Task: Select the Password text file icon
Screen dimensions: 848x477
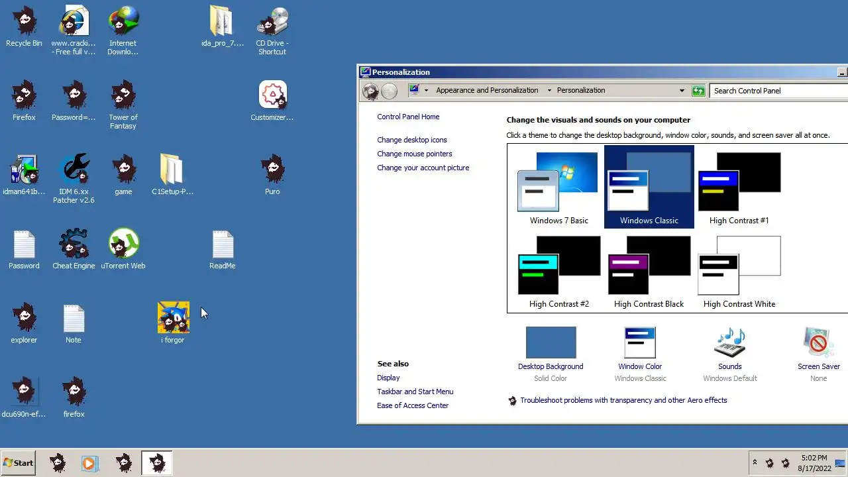Action: tap(24, 250)
